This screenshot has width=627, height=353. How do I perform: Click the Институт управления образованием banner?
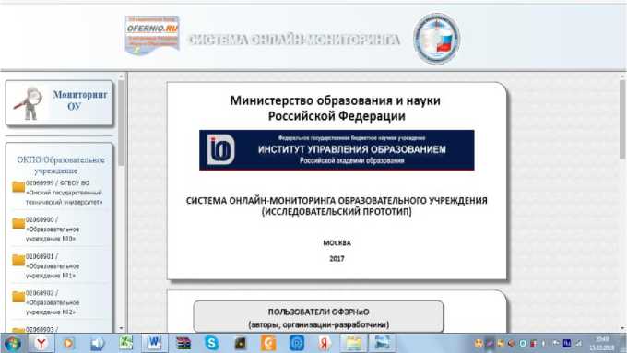click(x=337, y=150)
